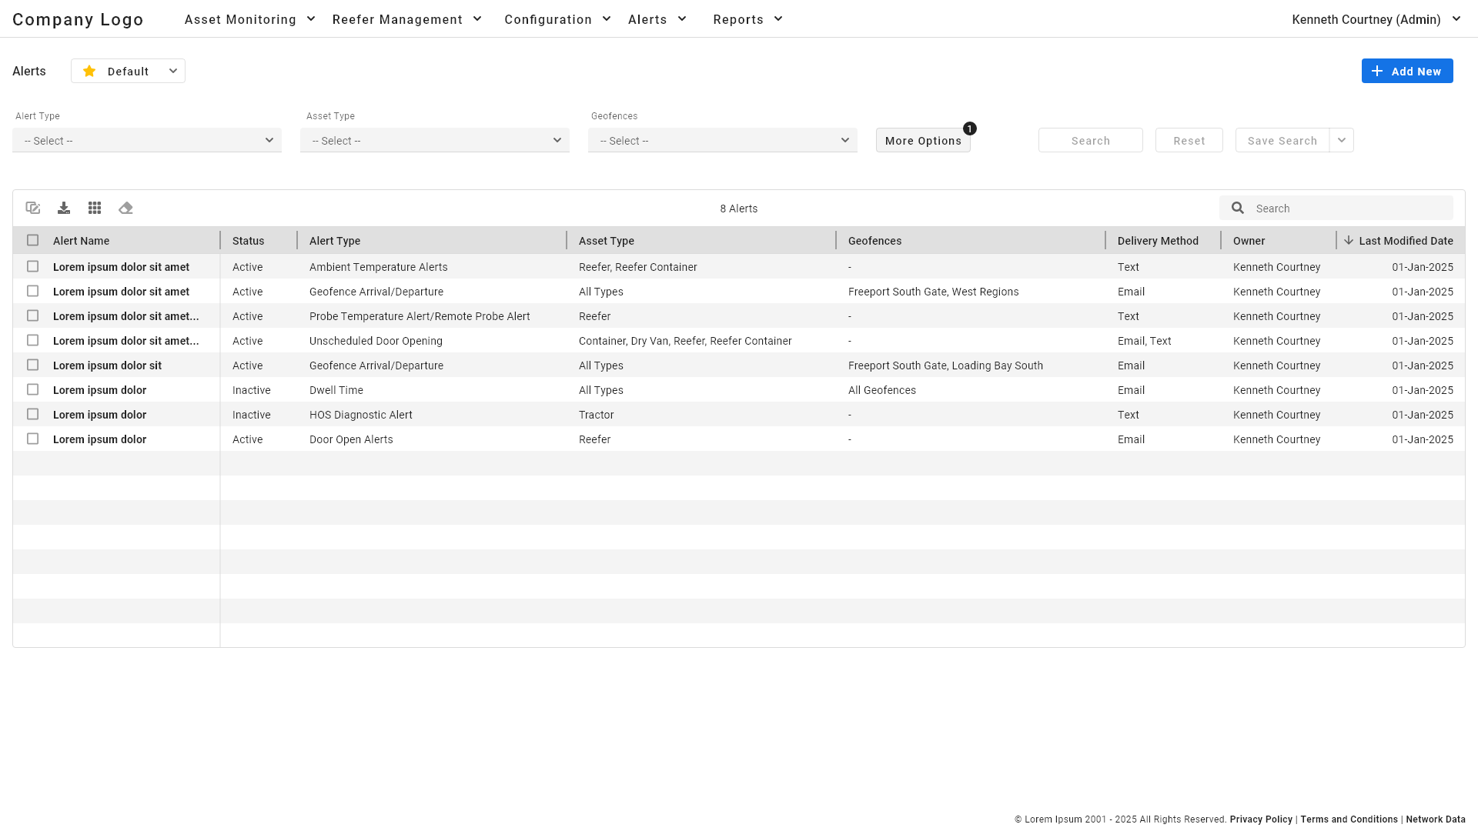Open the Network Data link
Screen dimensions: 1478x831
pos(1436,819)
